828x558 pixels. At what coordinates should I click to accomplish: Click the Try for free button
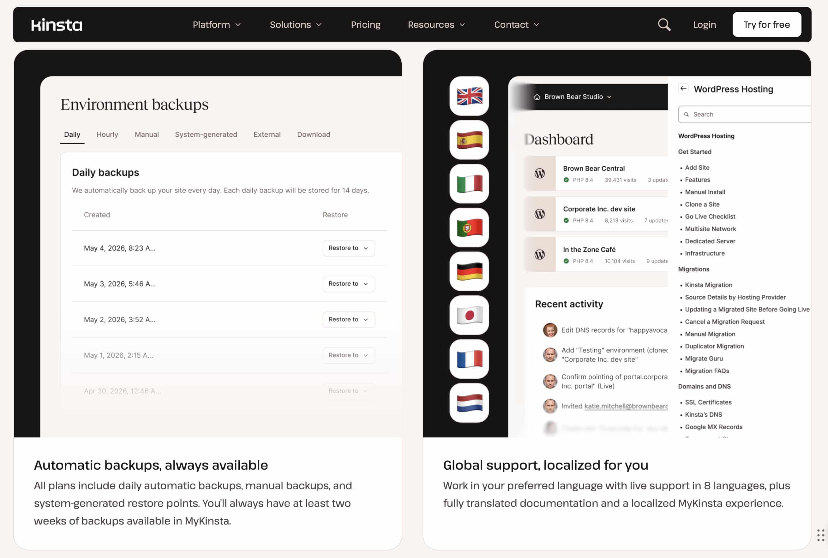(x=766, y=25)
